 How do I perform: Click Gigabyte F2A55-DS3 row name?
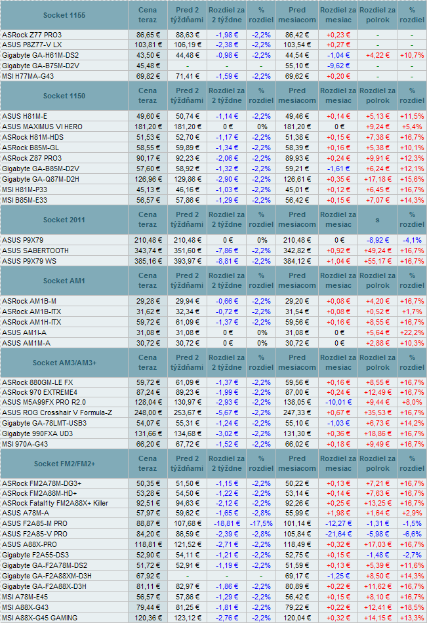[x=35, y=555]
